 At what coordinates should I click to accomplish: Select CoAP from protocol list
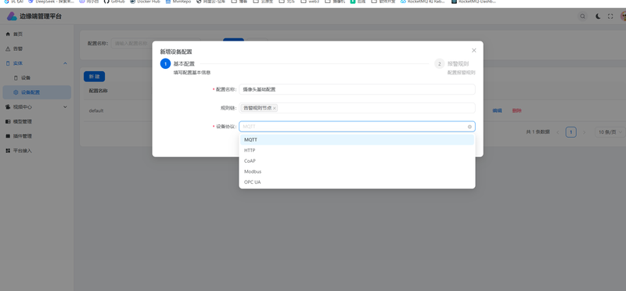tap(357, 161)
